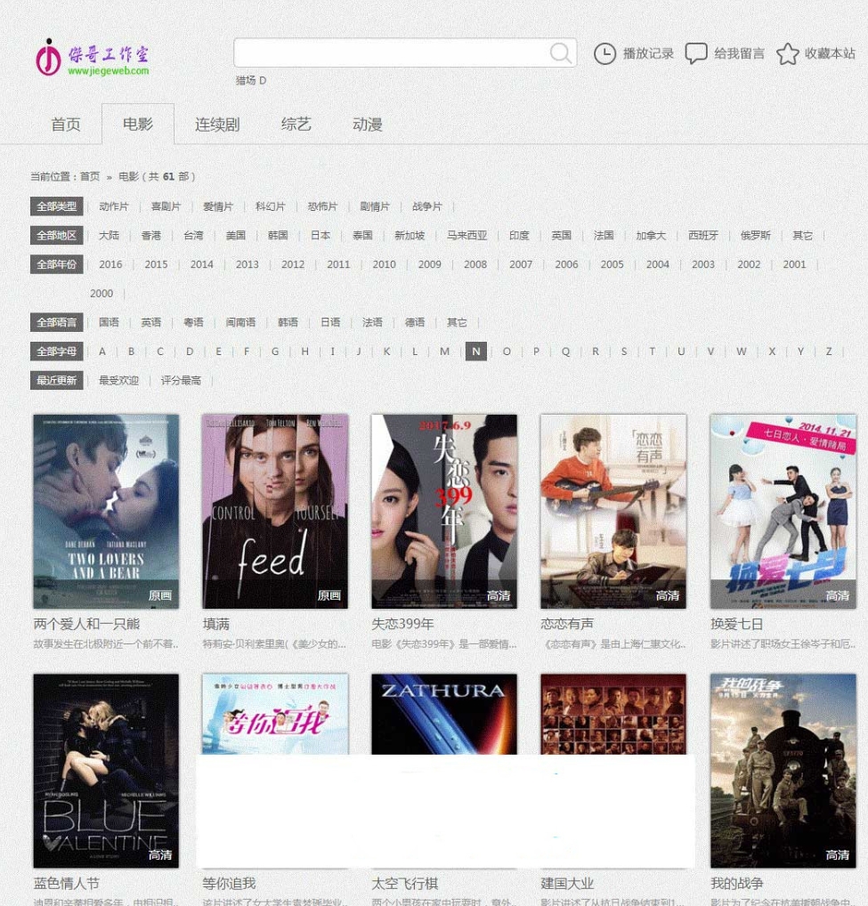Click the 两个爱人和一只熊 title
The image size is (868, 906).
click(x=86, y=624)
